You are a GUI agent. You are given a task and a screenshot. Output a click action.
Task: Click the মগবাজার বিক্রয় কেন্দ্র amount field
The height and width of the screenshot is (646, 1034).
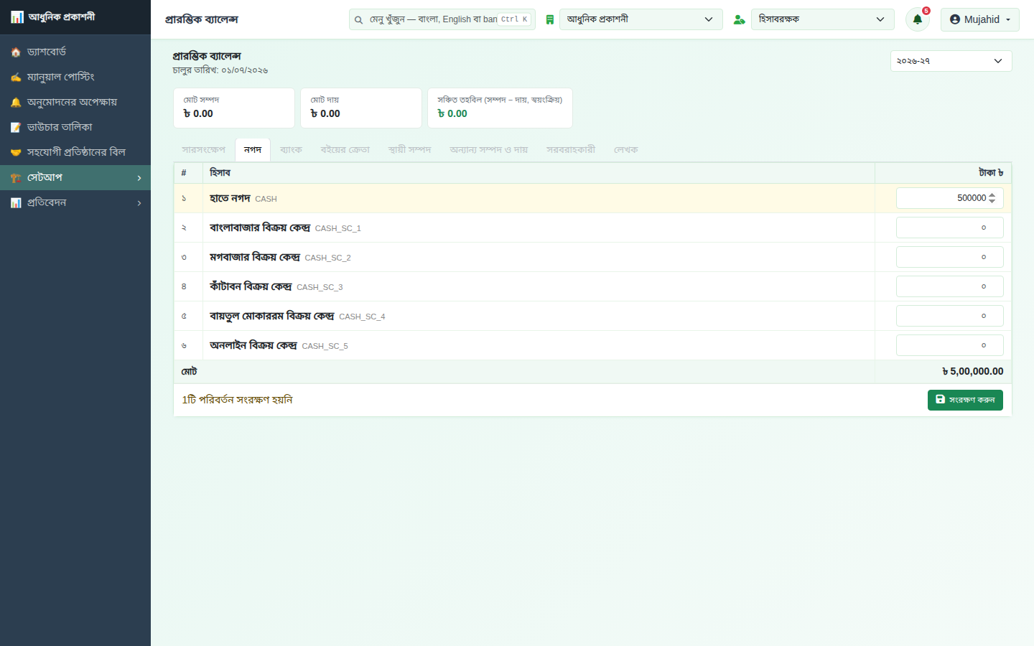pyautogui.click(x=950, y=257)
